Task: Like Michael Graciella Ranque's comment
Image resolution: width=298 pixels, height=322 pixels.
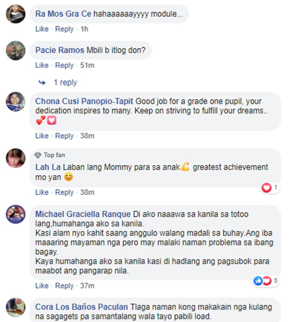Action: click(x=42, y=285)
